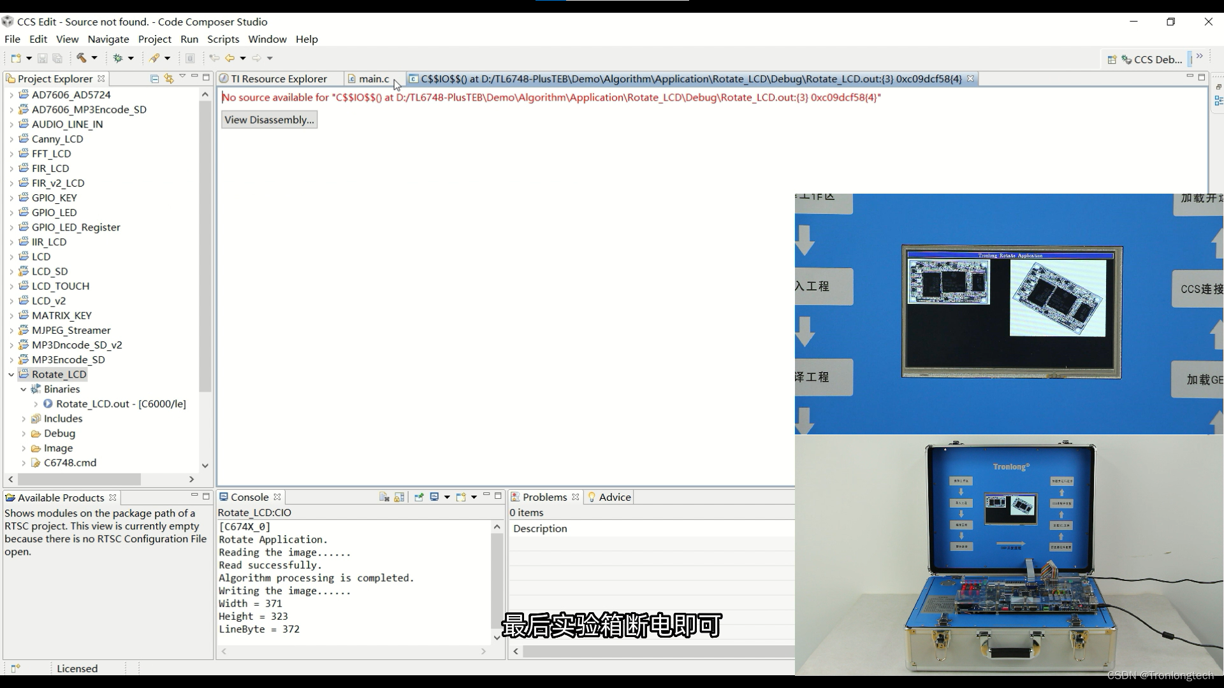Click the Pin Console icon
Screen dimensions: 1224x688
pos(419,497)
